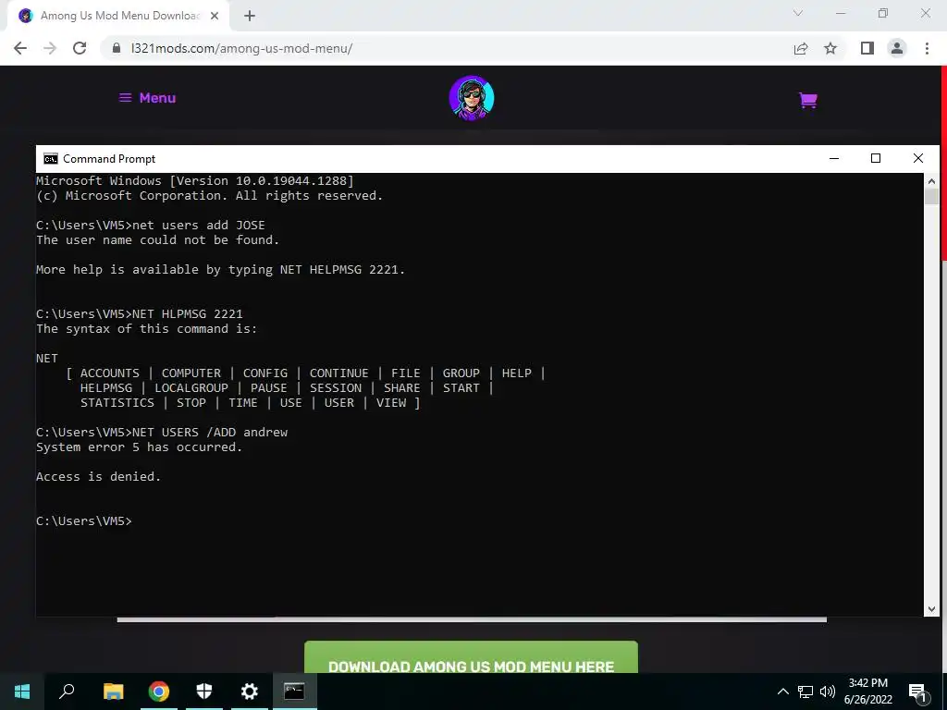
Task: Open network status tray icon
Action: pos(806,692)
